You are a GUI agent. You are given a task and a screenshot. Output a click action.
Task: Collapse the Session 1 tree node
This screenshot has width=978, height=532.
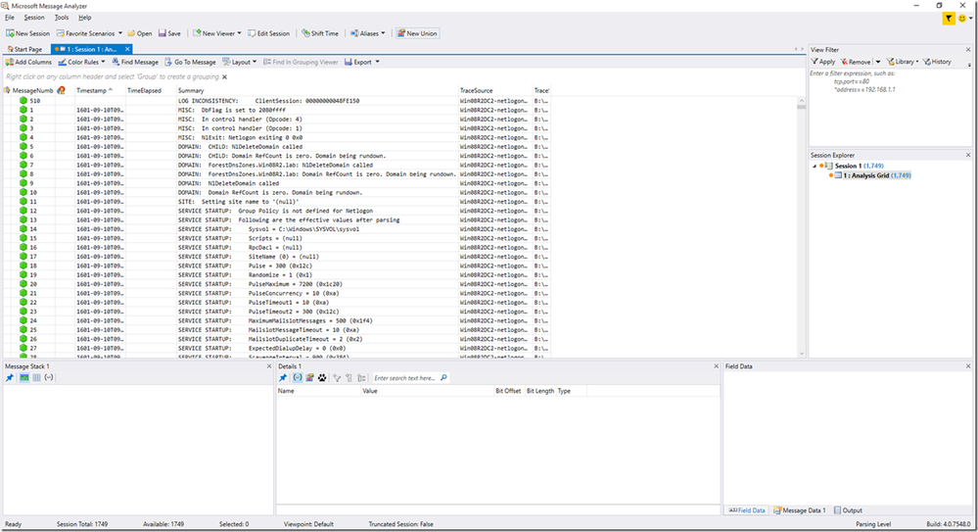(814, 167)
